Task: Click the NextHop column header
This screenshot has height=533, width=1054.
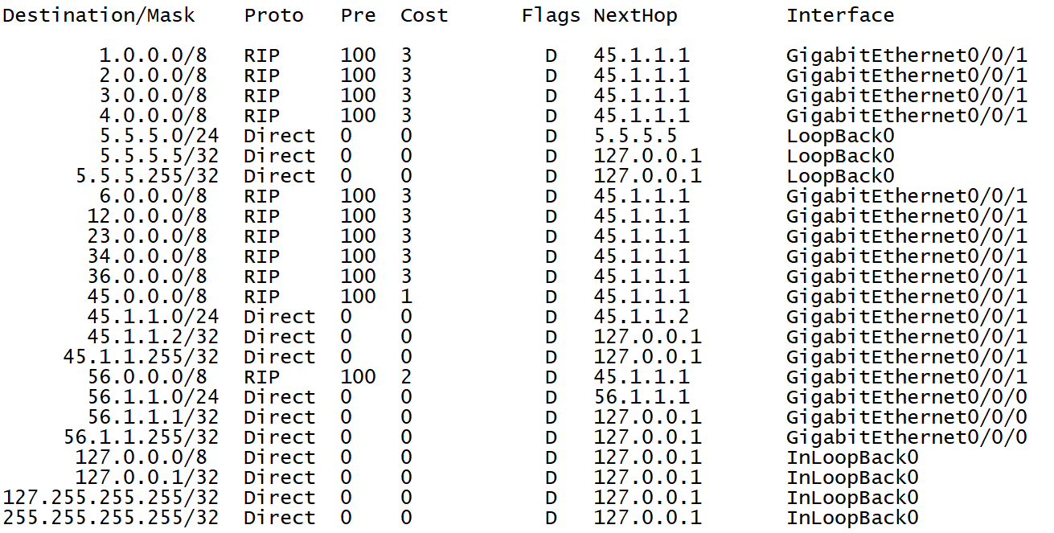Action: [635, 15]
